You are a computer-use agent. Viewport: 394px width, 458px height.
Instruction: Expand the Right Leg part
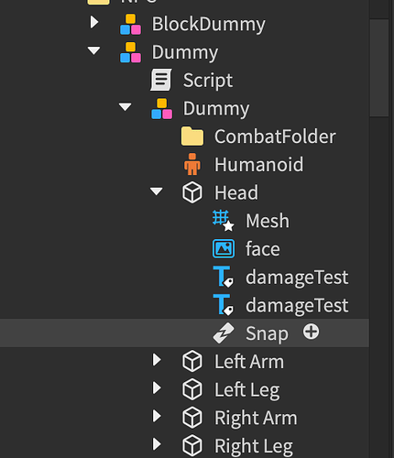[157, 444]
